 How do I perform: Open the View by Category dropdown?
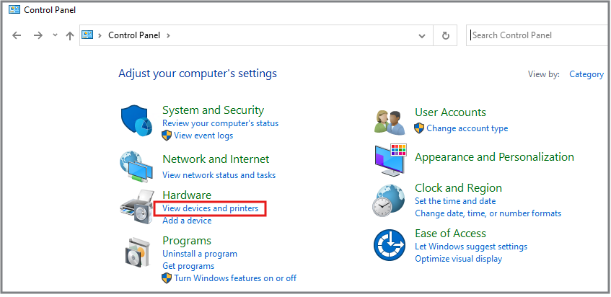(x=586, y=74)
